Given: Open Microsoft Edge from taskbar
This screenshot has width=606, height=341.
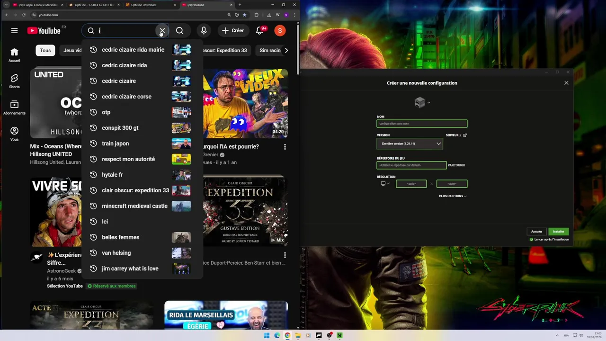Looking at the screenshot, I should tap(277, 335).
